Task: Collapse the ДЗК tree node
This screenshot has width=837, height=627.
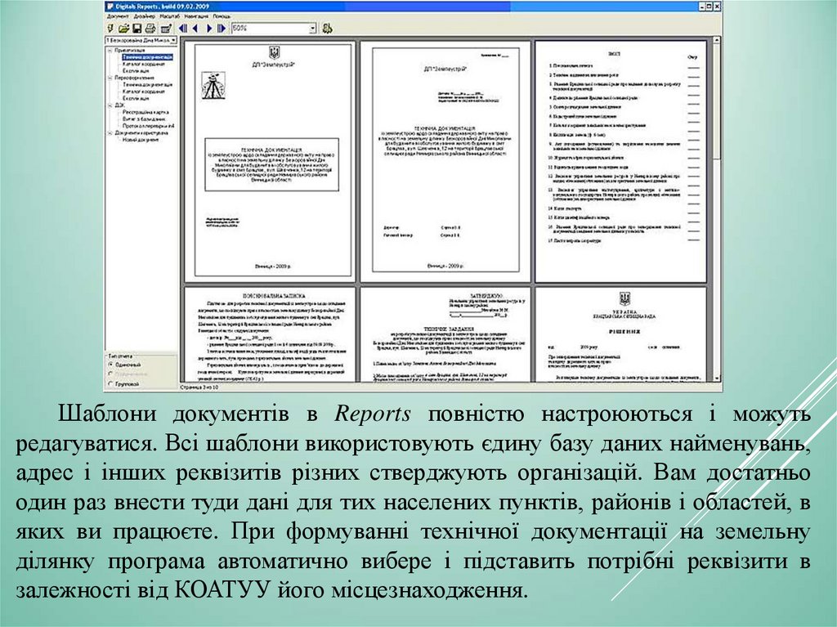Action: click(x=110, y=105)
